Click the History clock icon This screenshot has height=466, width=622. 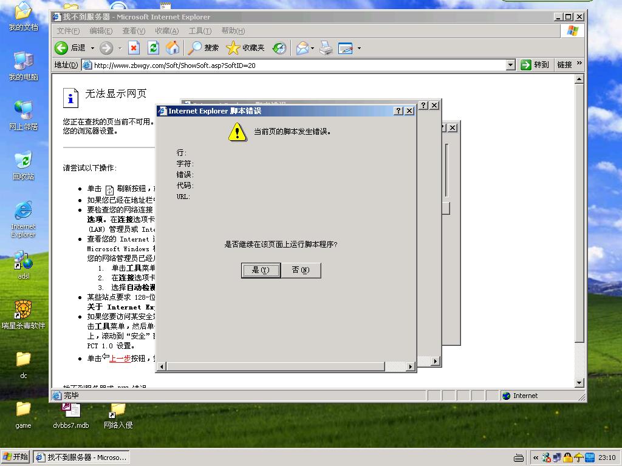279,49
